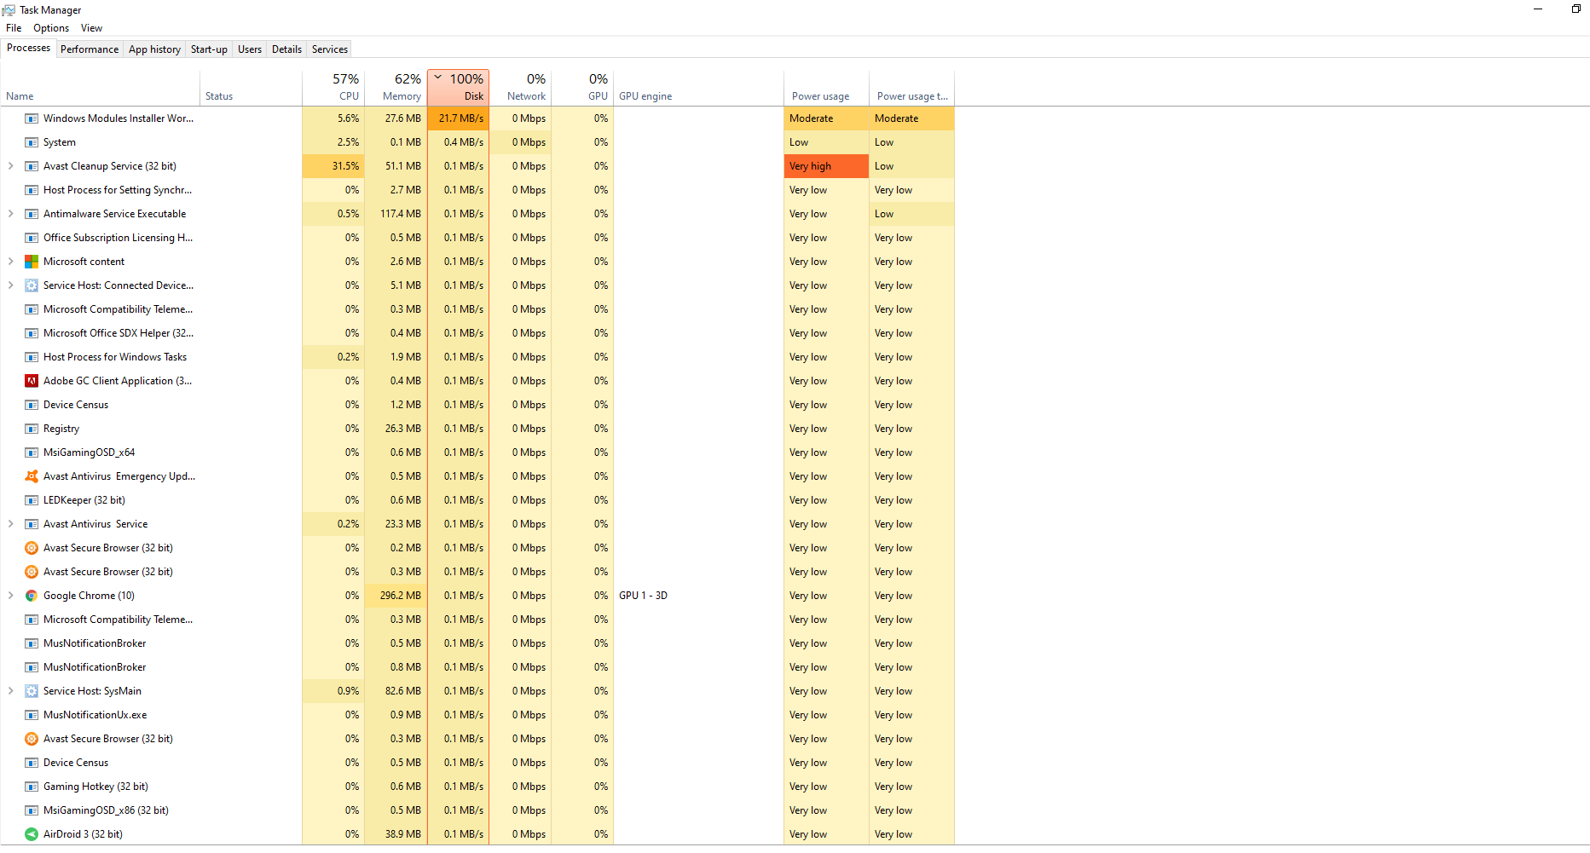Click the Registry process icon
The height and width of the screenshot is (853, 1590).
pyautogui.click(x=32, y=429)
